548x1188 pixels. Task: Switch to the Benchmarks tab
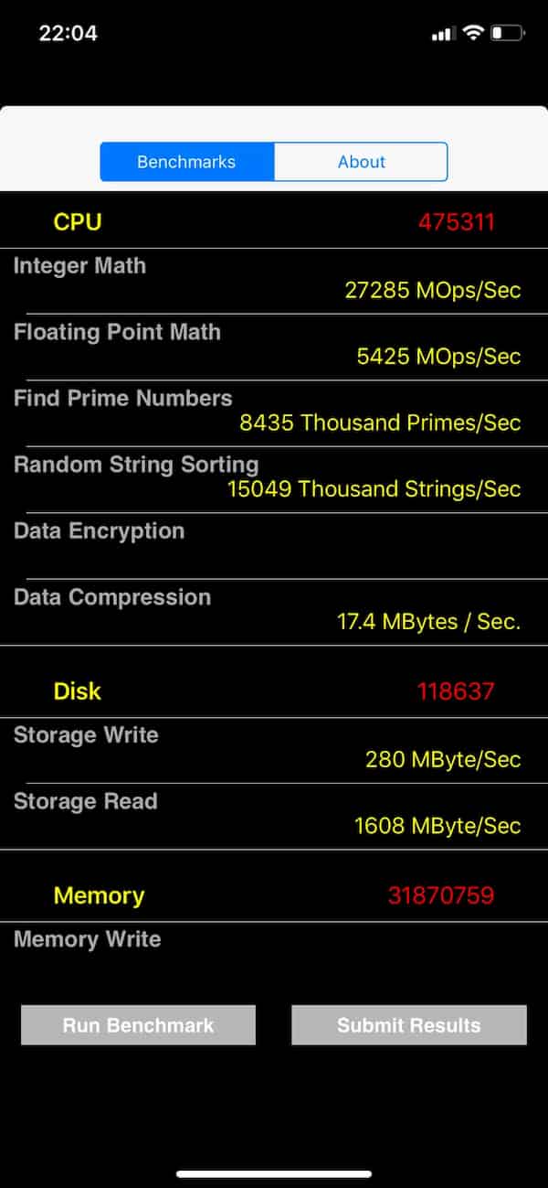coord(186,162)
